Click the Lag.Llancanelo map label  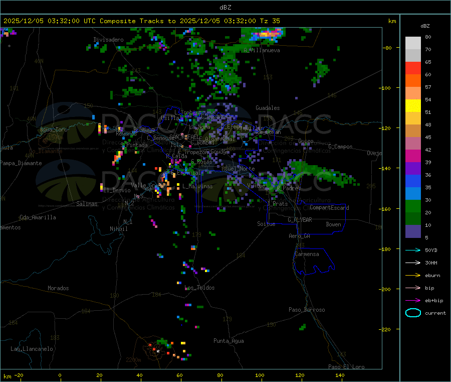click(32, 349)
